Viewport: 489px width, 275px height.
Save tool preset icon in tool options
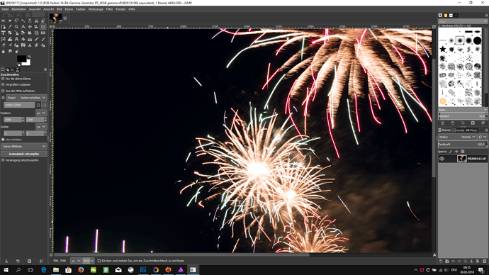pos(6,262)
